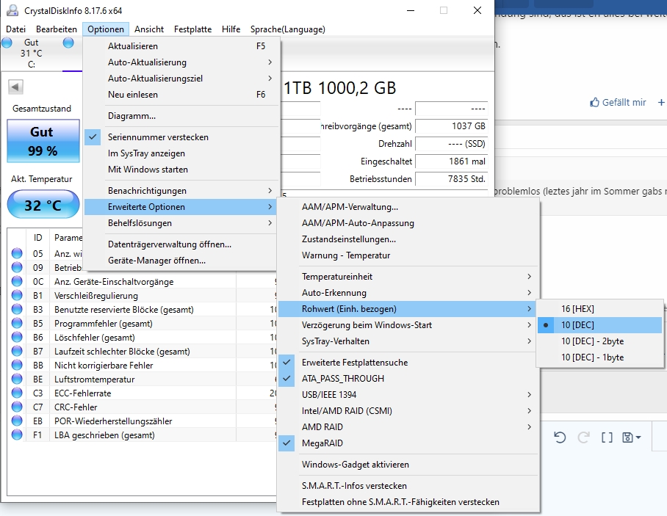Toggle Seriennummer verstecken option
Viewport: 667px width, 516px height.
[x=181, y=137]
